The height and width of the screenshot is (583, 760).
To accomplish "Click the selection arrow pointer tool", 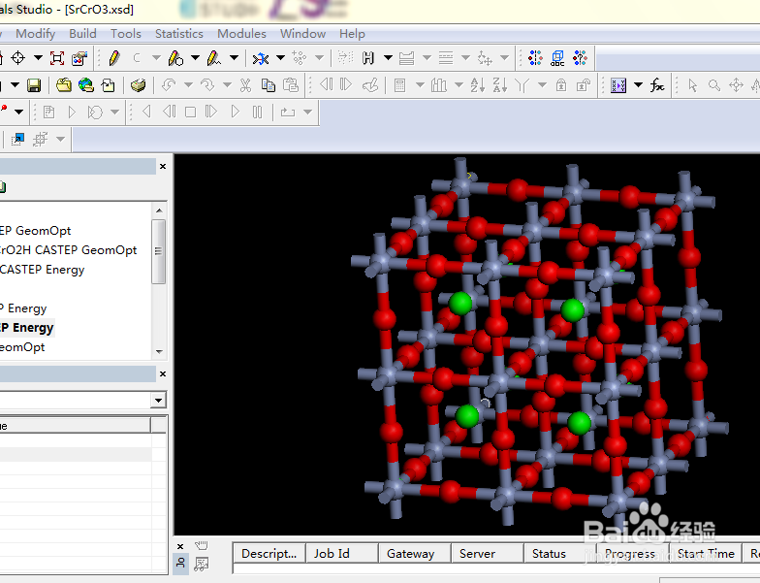I will (692, 85).
